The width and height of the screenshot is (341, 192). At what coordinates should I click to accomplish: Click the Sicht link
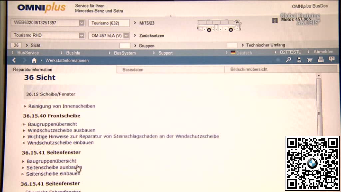35,45
